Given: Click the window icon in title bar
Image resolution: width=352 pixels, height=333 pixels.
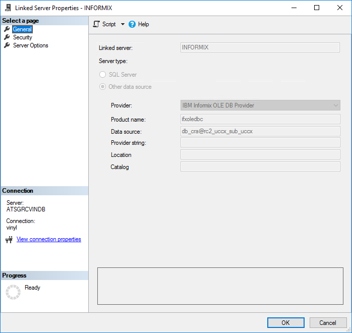Looking at the screenshot, I should click(8, 8).
